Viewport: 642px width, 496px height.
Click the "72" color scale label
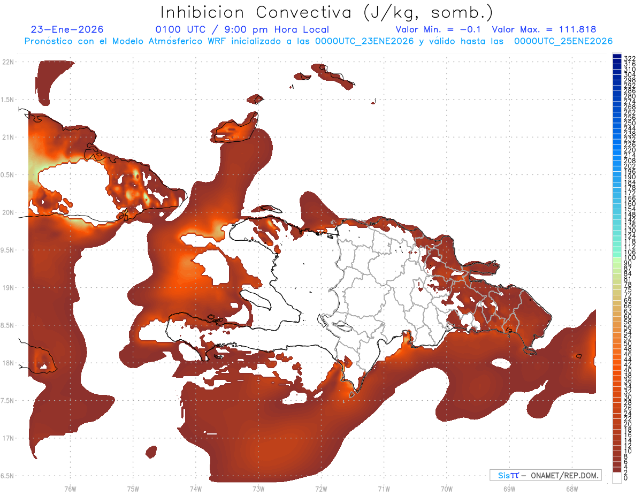pyautogui.click(x=628, y=295)
